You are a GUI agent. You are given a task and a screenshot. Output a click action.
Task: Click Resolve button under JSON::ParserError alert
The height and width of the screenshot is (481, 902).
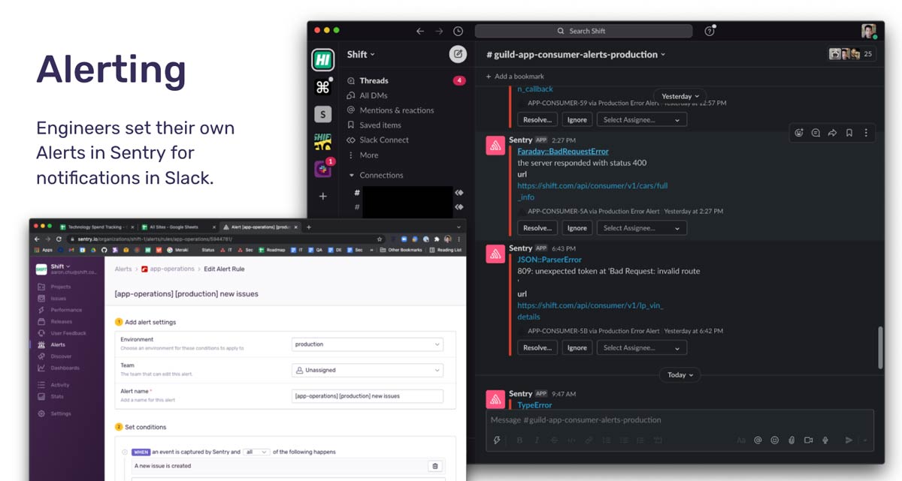click(537, 348)
